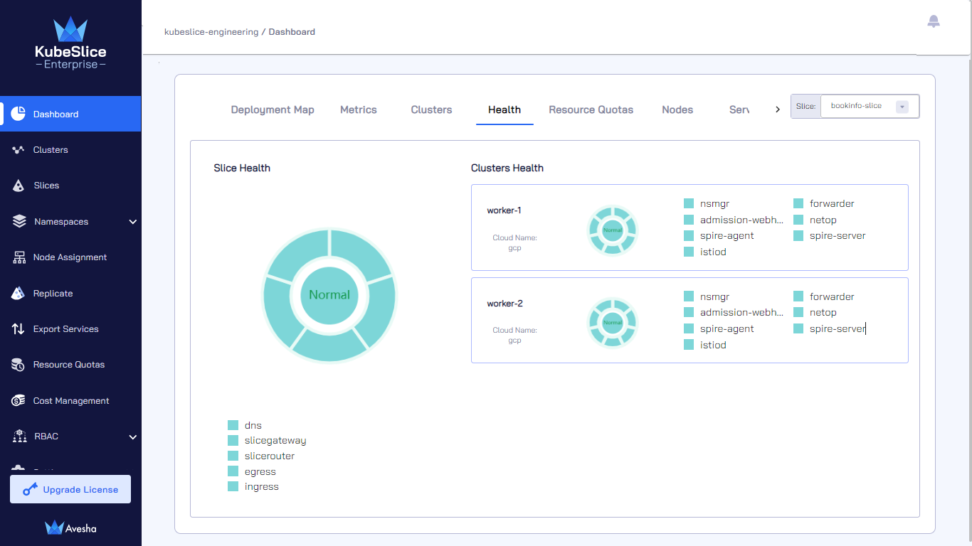This screenshot has height=546, width=972.
Task: Click the tabs scroll-right chevron
Action: click(777, 109)
